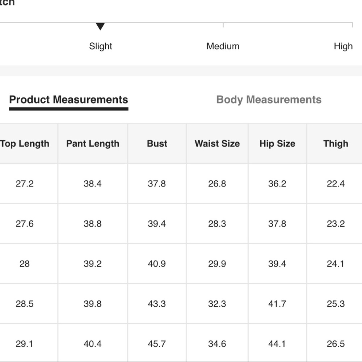This screenshot has width=362, height=362.
Task: Click the Top Length column header
Action: (25, 144)
